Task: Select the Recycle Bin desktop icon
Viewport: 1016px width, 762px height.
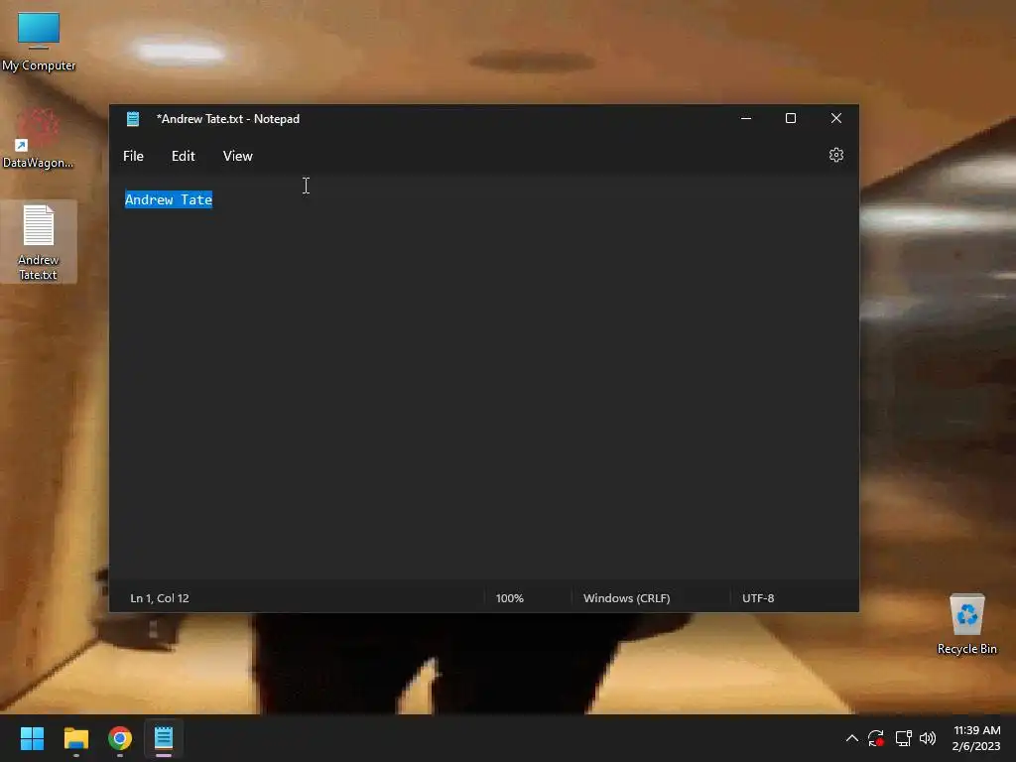Action: 966,624
